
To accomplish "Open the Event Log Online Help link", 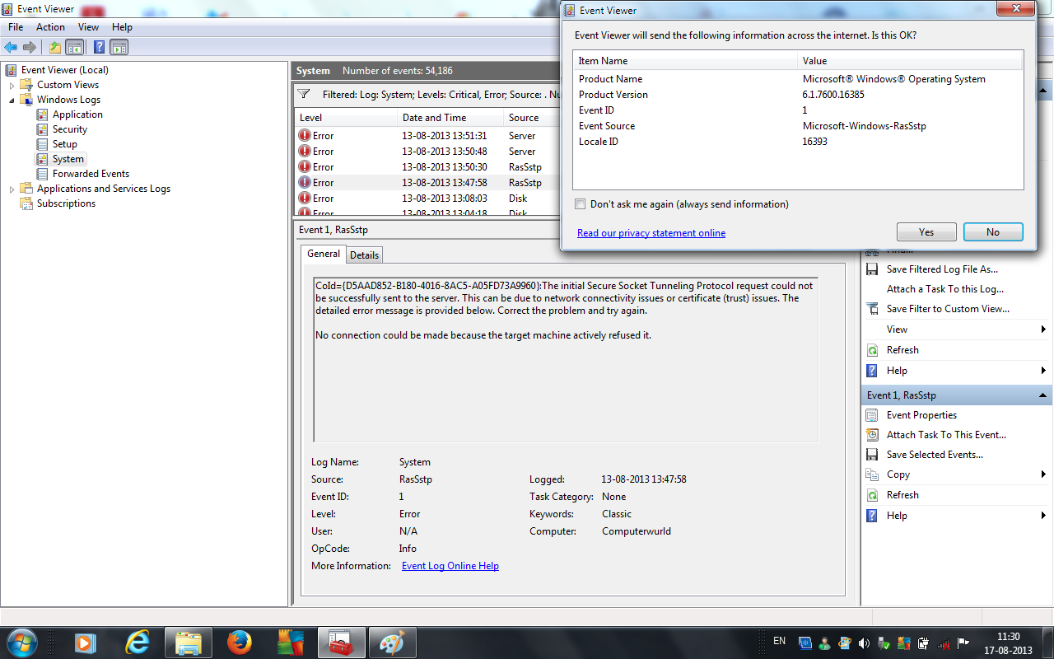I will (x=450, y=566).
